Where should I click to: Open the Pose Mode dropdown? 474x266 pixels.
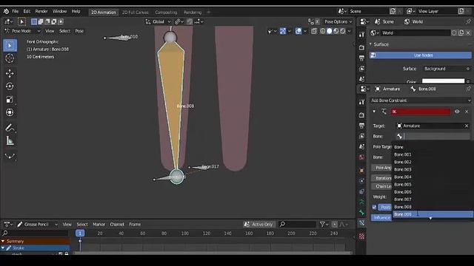point(22,31)
